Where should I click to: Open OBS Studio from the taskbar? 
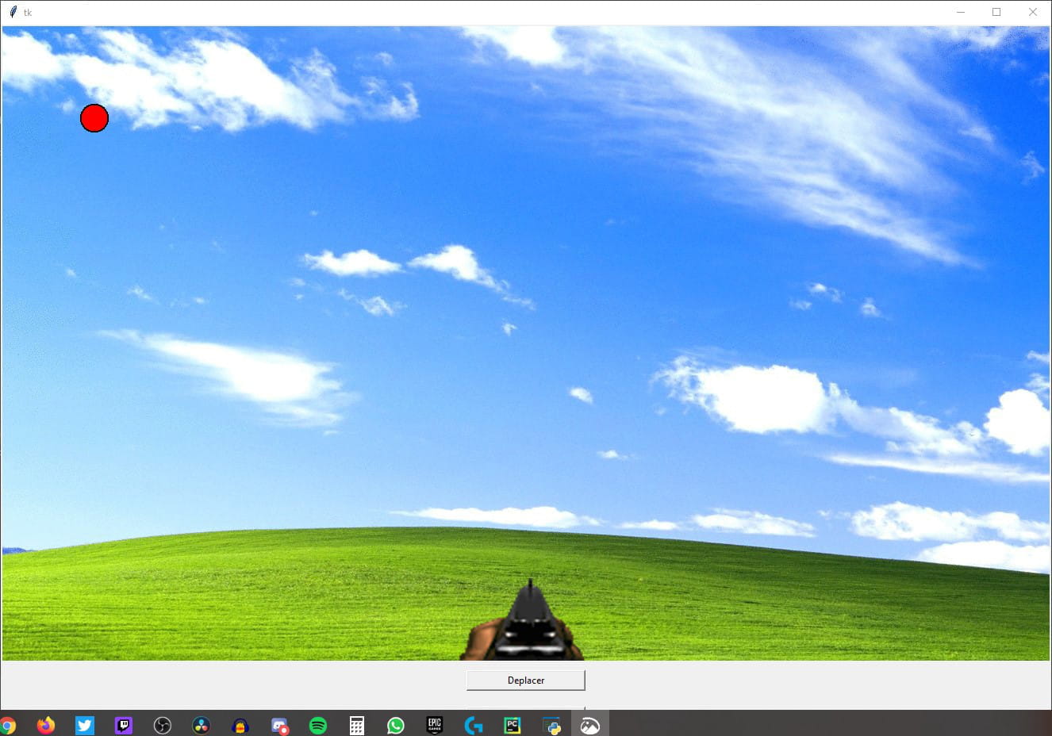click(x=163, y=725)
